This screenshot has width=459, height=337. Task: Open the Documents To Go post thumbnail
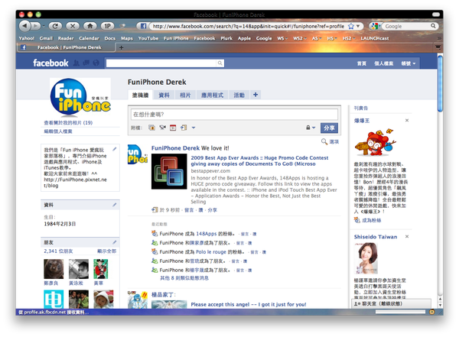pos(169,171)
